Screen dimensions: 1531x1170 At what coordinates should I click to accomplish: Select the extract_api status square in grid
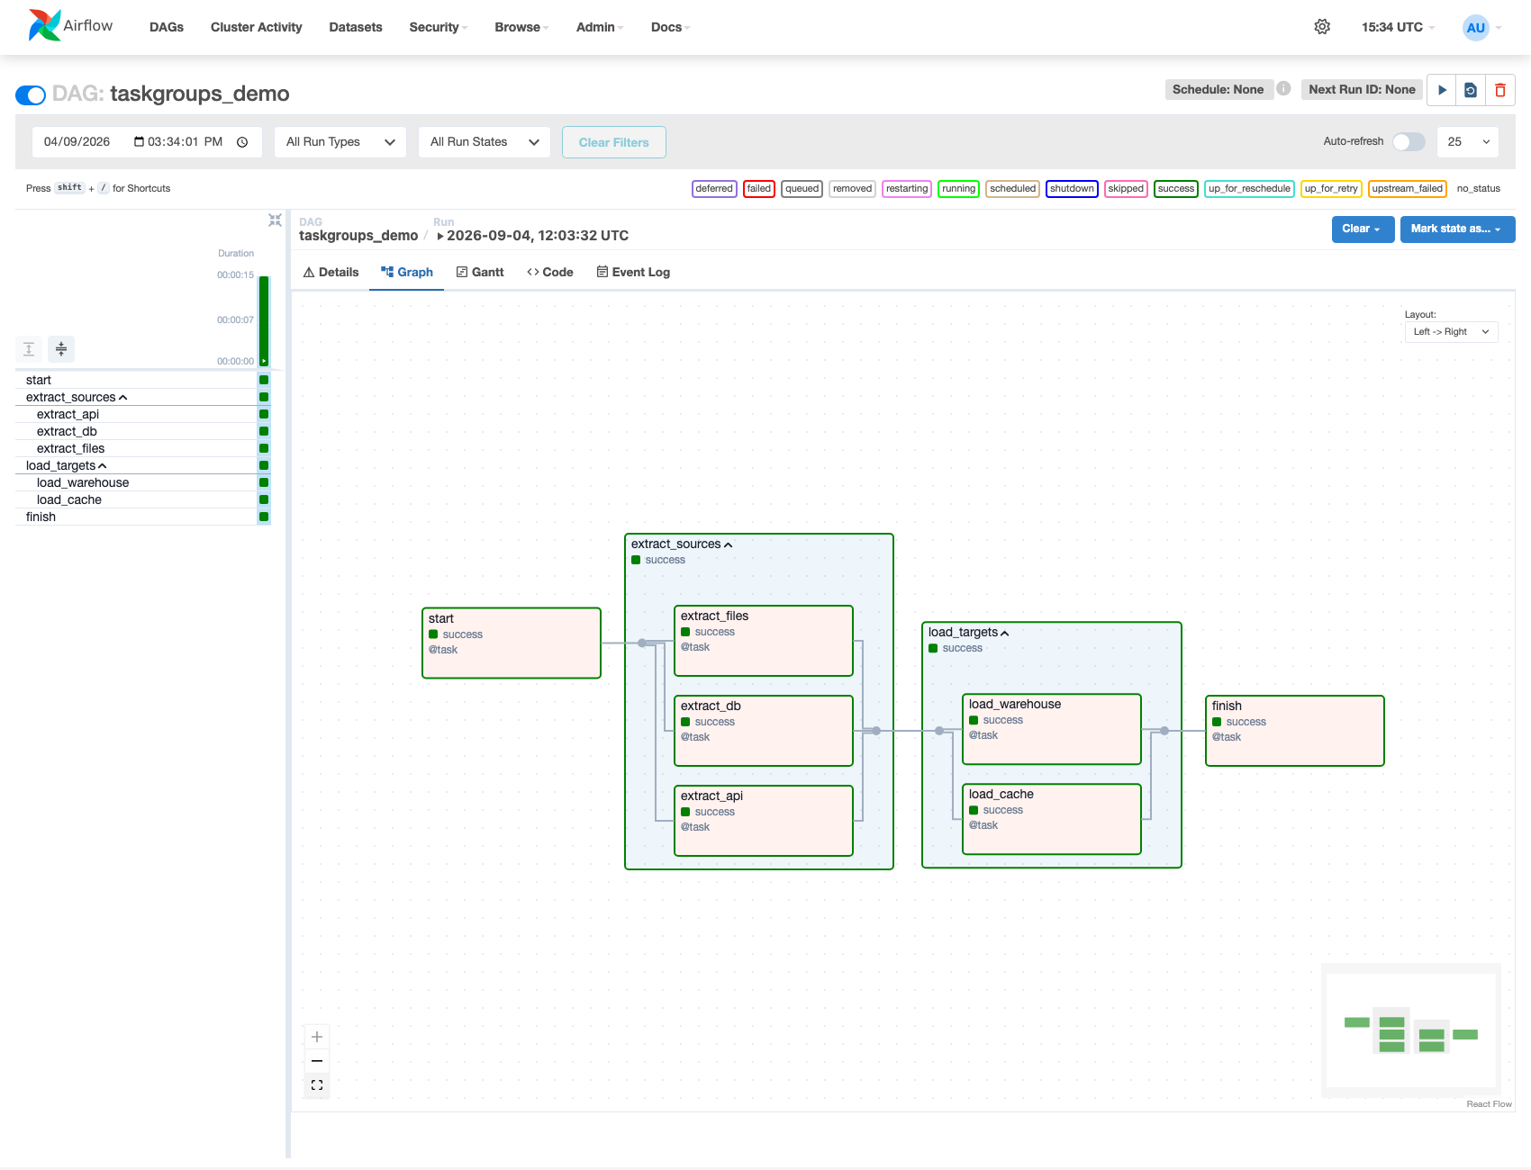tap(264, 414)
